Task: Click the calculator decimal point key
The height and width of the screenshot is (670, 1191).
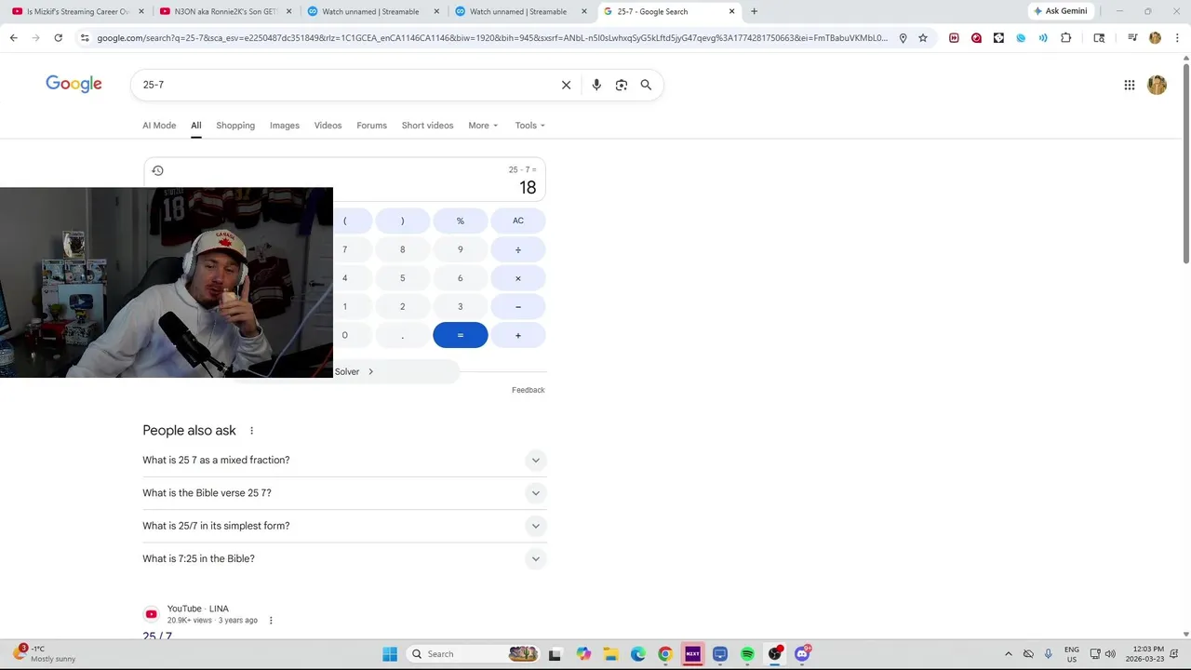Action: (x=402, y=335)
